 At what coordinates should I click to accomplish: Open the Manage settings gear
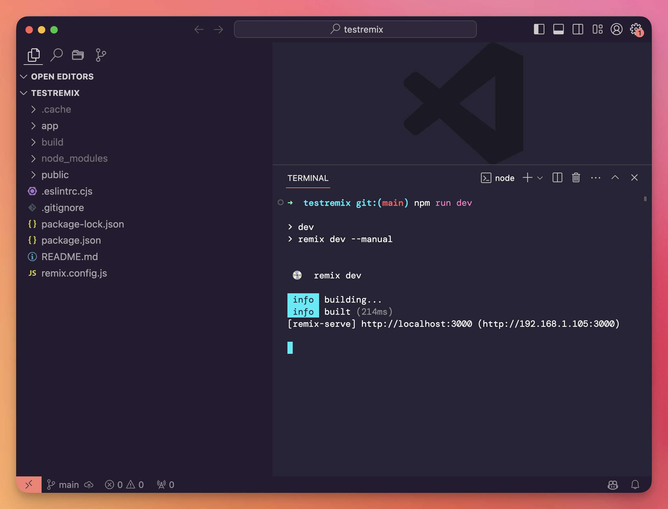tap(635, 29)
